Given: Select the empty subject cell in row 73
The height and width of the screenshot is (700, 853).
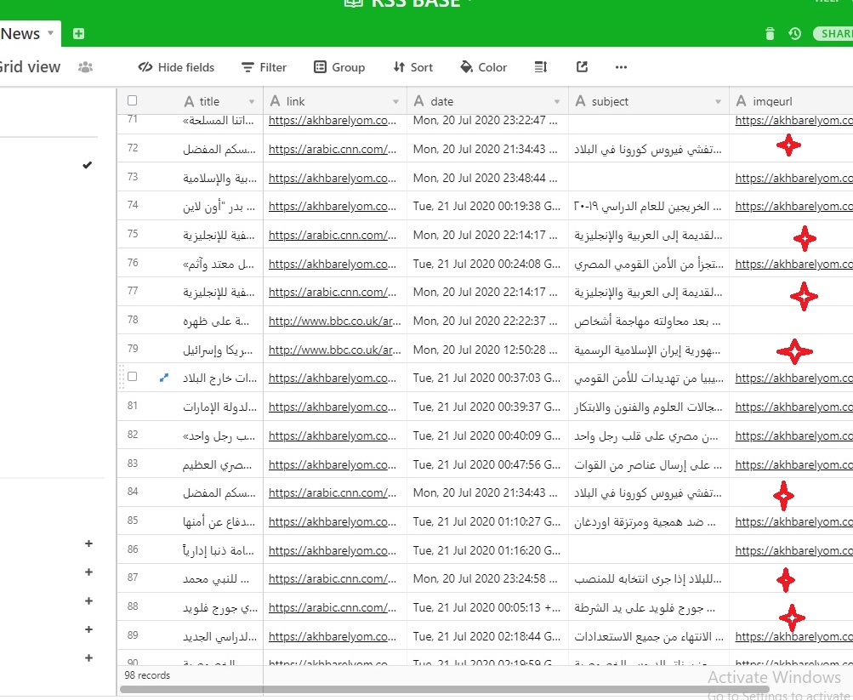Looking at the screenshot, I should click(x=648, y=177).
